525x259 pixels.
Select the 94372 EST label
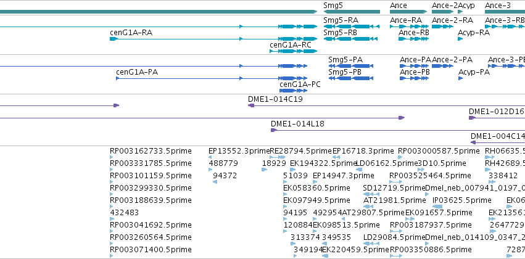point(225,176)
